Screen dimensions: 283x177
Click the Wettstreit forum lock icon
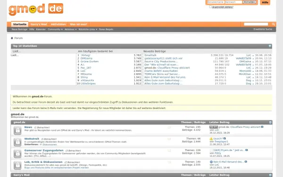[17, 142]
